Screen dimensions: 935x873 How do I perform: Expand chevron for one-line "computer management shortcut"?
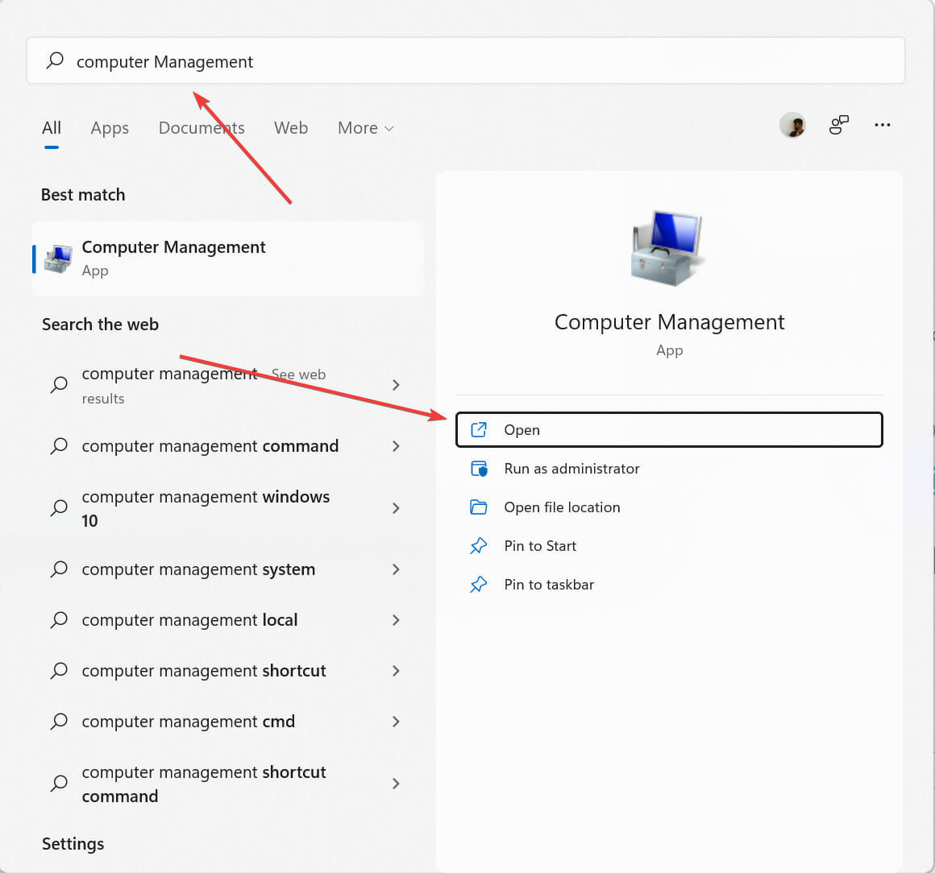click(x=396, y=671)
